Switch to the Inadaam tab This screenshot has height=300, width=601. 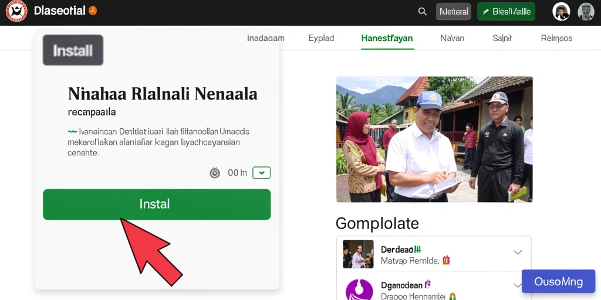click(266, 38)
